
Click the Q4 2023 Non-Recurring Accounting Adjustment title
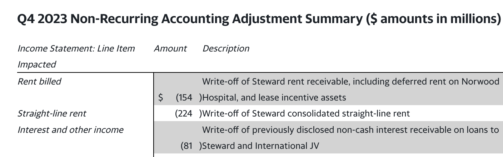(x=189, y=19)
